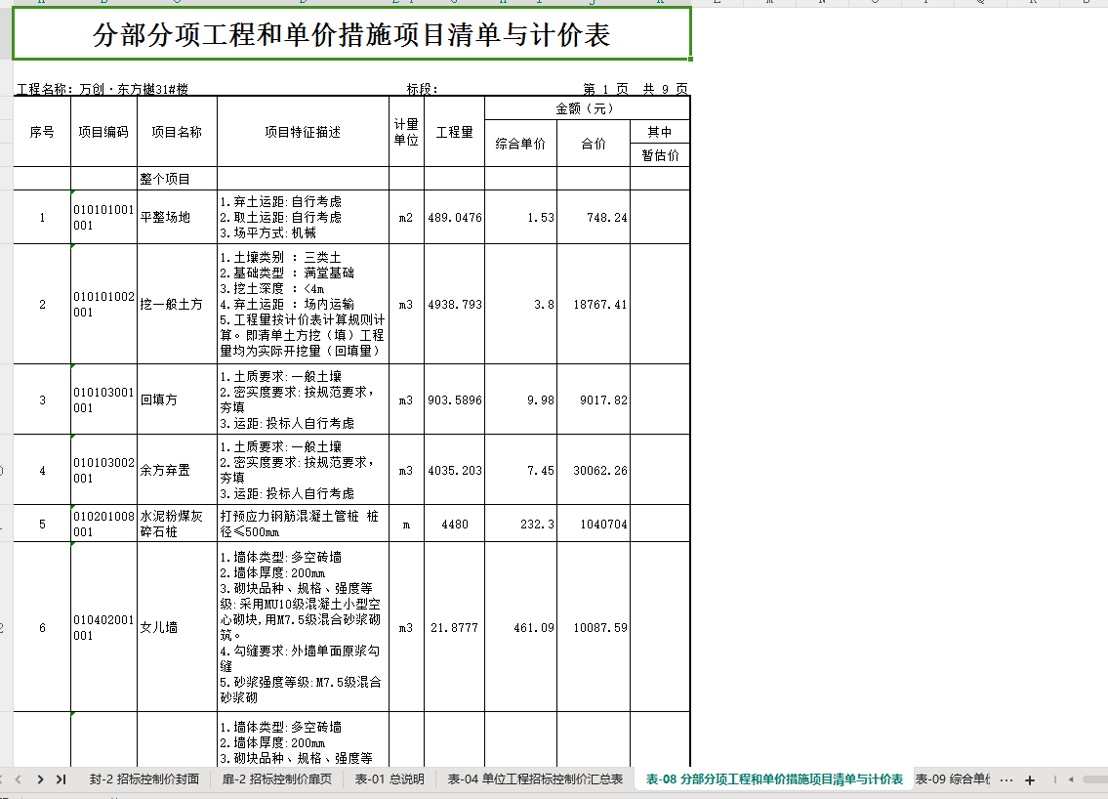Screen dimensions: 1108x799
Task: Go to the previous sheet tab arrow
Action: click(19, 779)
